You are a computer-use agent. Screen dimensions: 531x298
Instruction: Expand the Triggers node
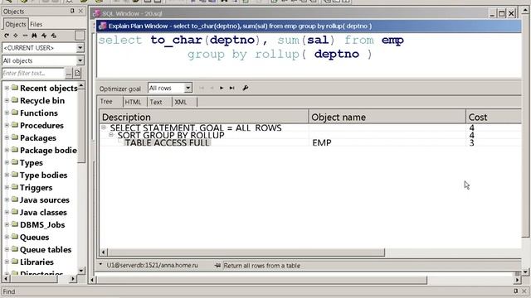click(x=7, y=187)
